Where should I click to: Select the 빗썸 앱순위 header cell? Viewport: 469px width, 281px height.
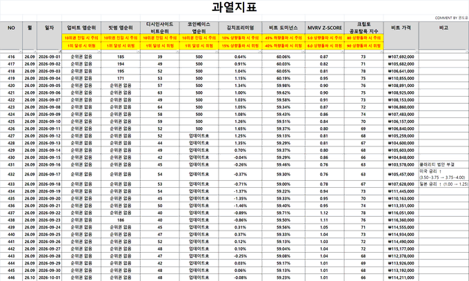tap(121, 28)
